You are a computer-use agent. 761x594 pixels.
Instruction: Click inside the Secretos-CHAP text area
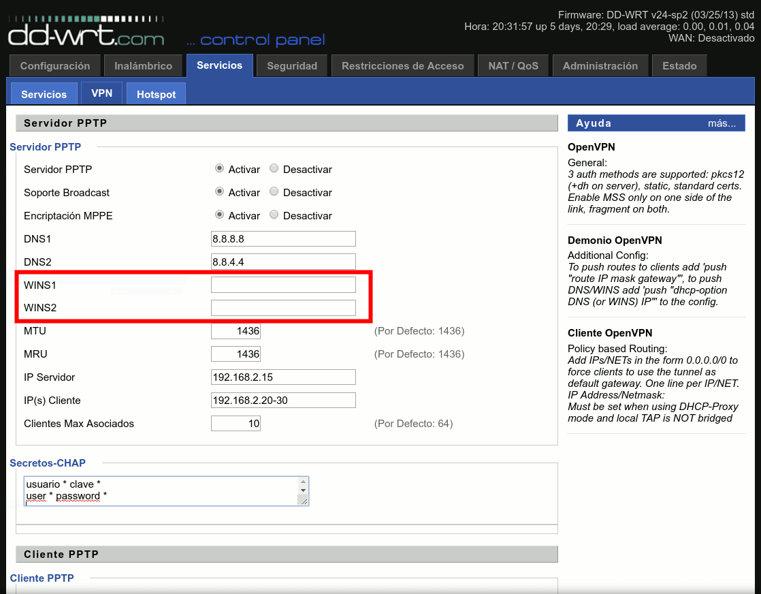160,491
